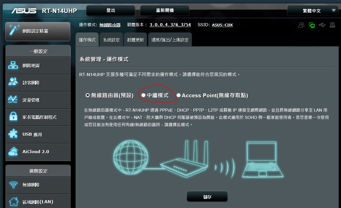
Task: Launch 網路設定精靈 setup wizard
Action: [x=38, y=31]
